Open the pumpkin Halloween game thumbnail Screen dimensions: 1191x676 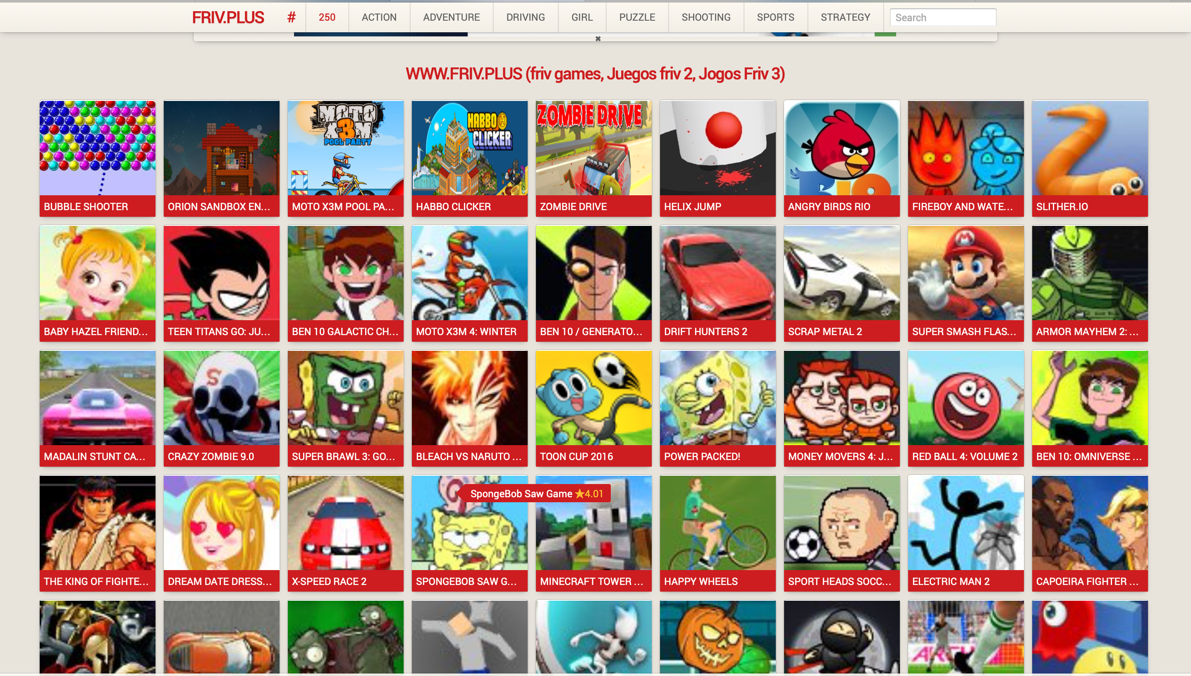pyautogui.click(x=718, y=637)
